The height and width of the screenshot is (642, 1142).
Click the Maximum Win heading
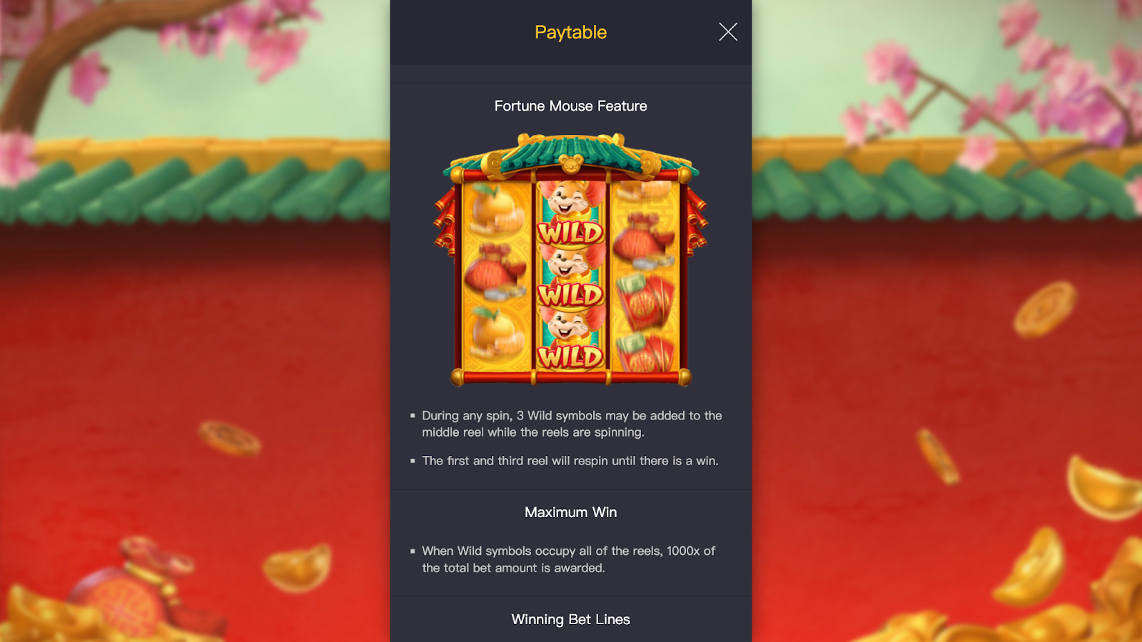(570, 512)
